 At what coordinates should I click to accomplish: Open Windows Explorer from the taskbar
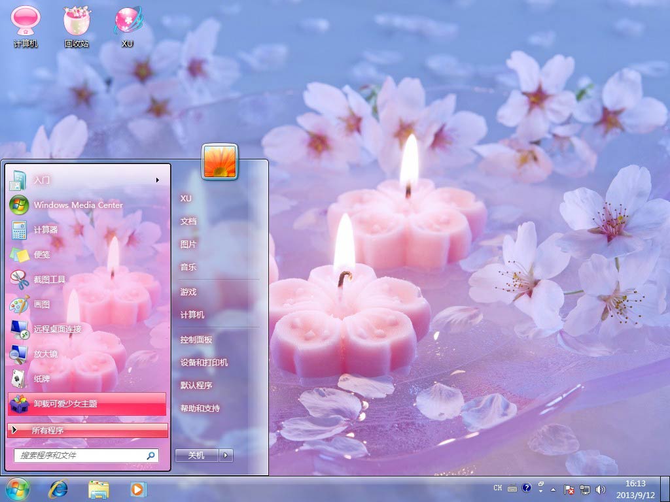99,488
